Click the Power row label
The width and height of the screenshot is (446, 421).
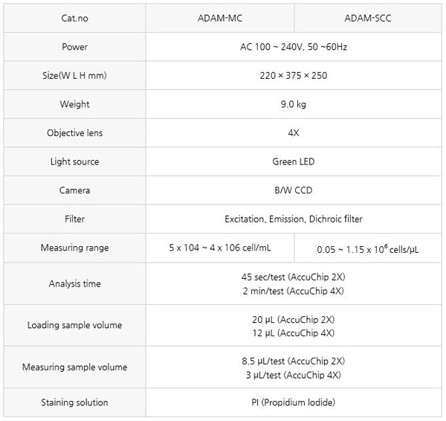click(74, 47)
